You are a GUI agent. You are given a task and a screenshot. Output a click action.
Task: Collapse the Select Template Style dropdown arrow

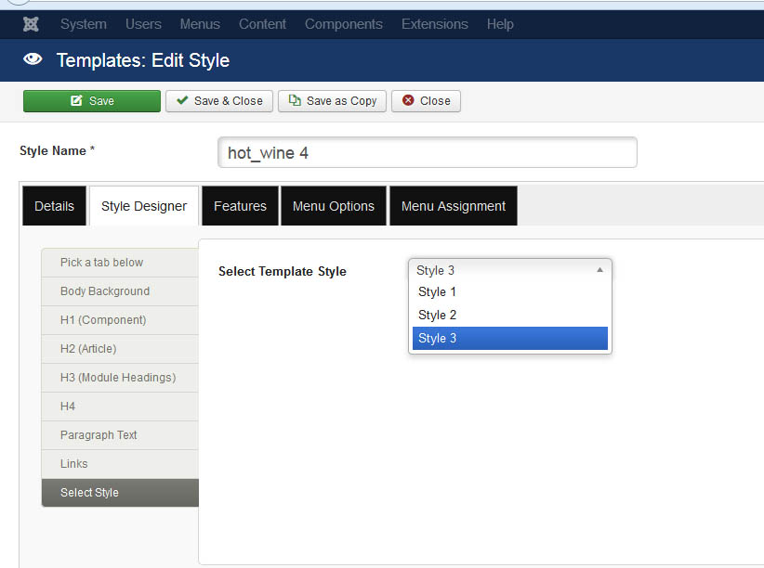point(599,270)
